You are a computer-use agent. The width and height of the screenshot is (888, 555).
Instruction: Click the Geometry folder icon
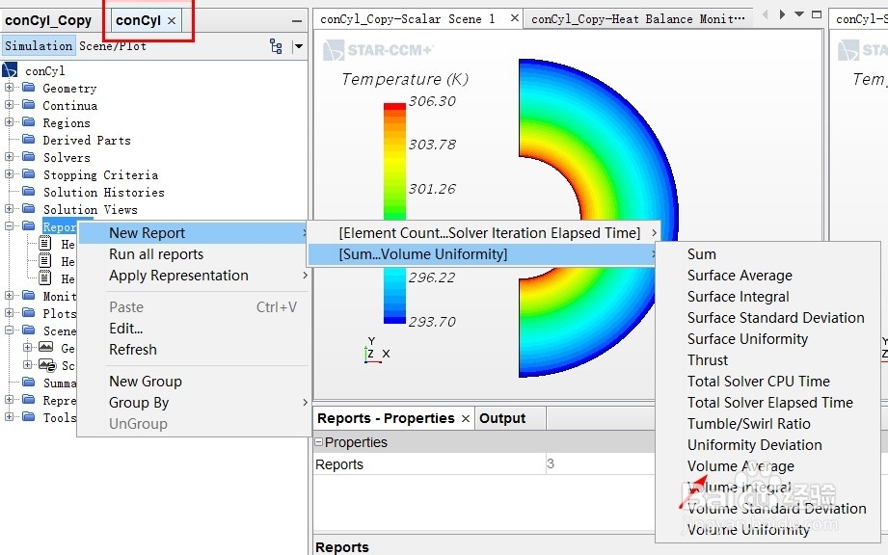point(28,88)
